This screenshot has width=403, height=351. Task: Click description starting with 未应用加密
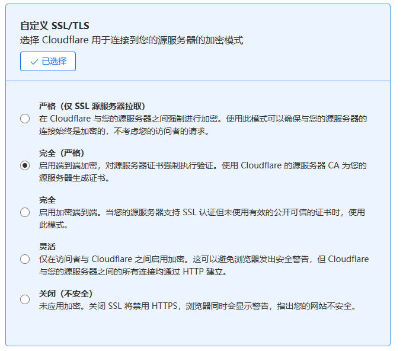(197, 307)
